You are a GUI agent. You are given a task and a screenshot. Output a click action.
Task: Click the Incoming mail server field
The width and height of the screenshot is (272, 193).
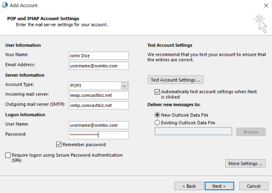[99, 95]
